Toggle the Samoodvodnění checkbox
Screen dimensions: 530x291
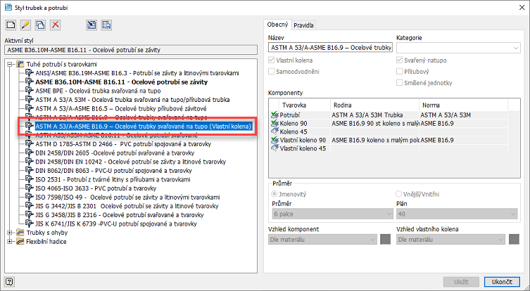tap(271, 72)
